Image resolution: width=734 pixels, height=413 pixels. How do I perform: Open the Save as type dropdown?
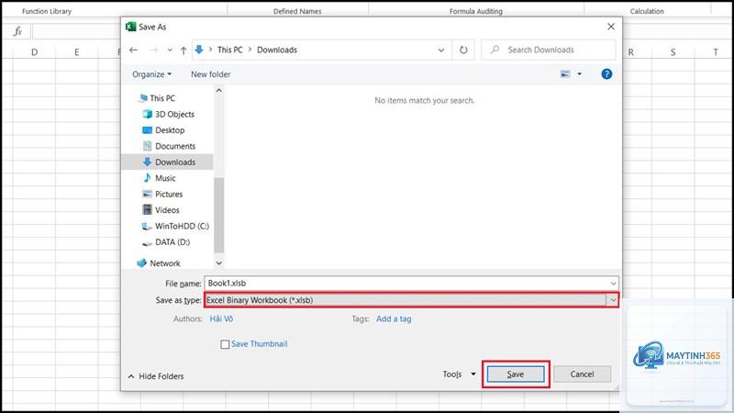pos(411,300)
